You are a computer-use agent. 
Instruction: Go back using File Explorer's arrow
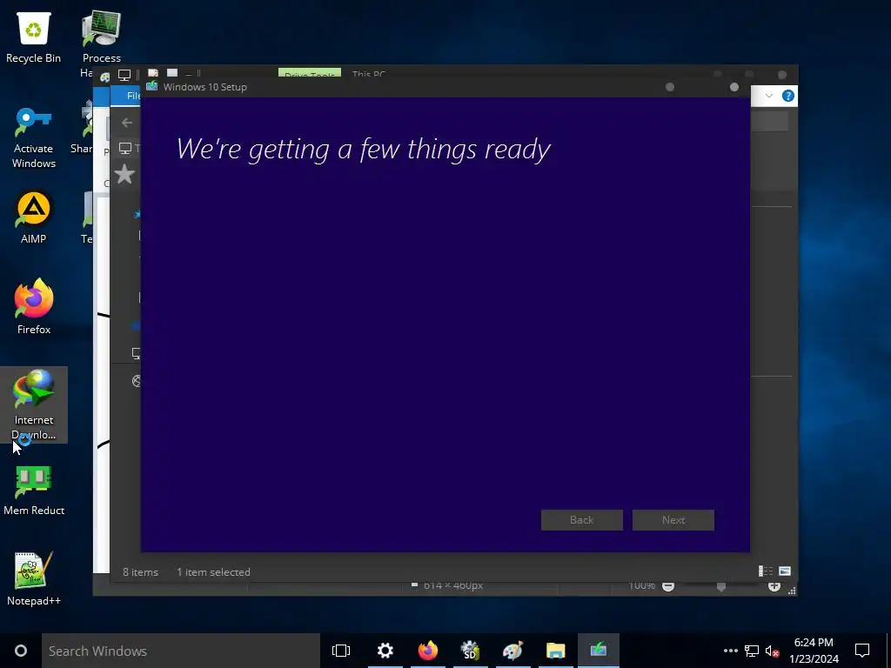tap(127, 122)
